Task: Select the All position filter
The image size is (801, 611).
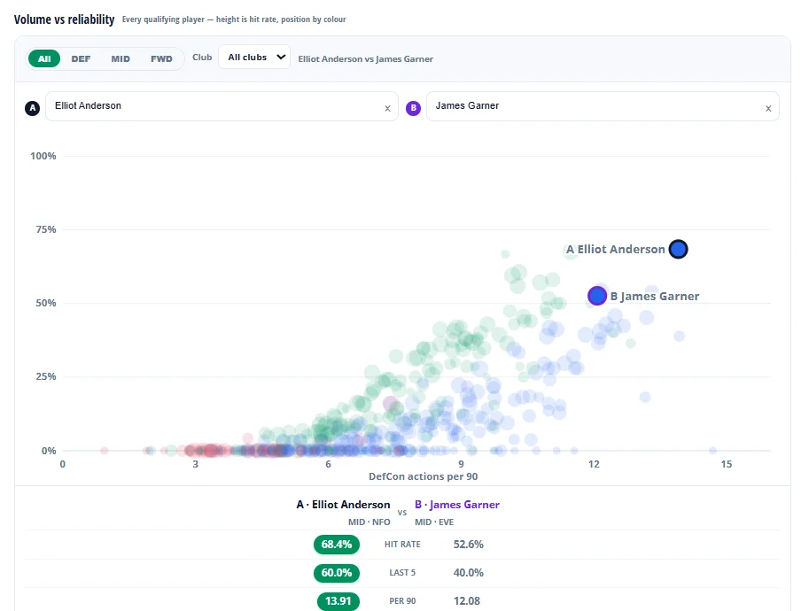Action: click(x=44, y=58)
